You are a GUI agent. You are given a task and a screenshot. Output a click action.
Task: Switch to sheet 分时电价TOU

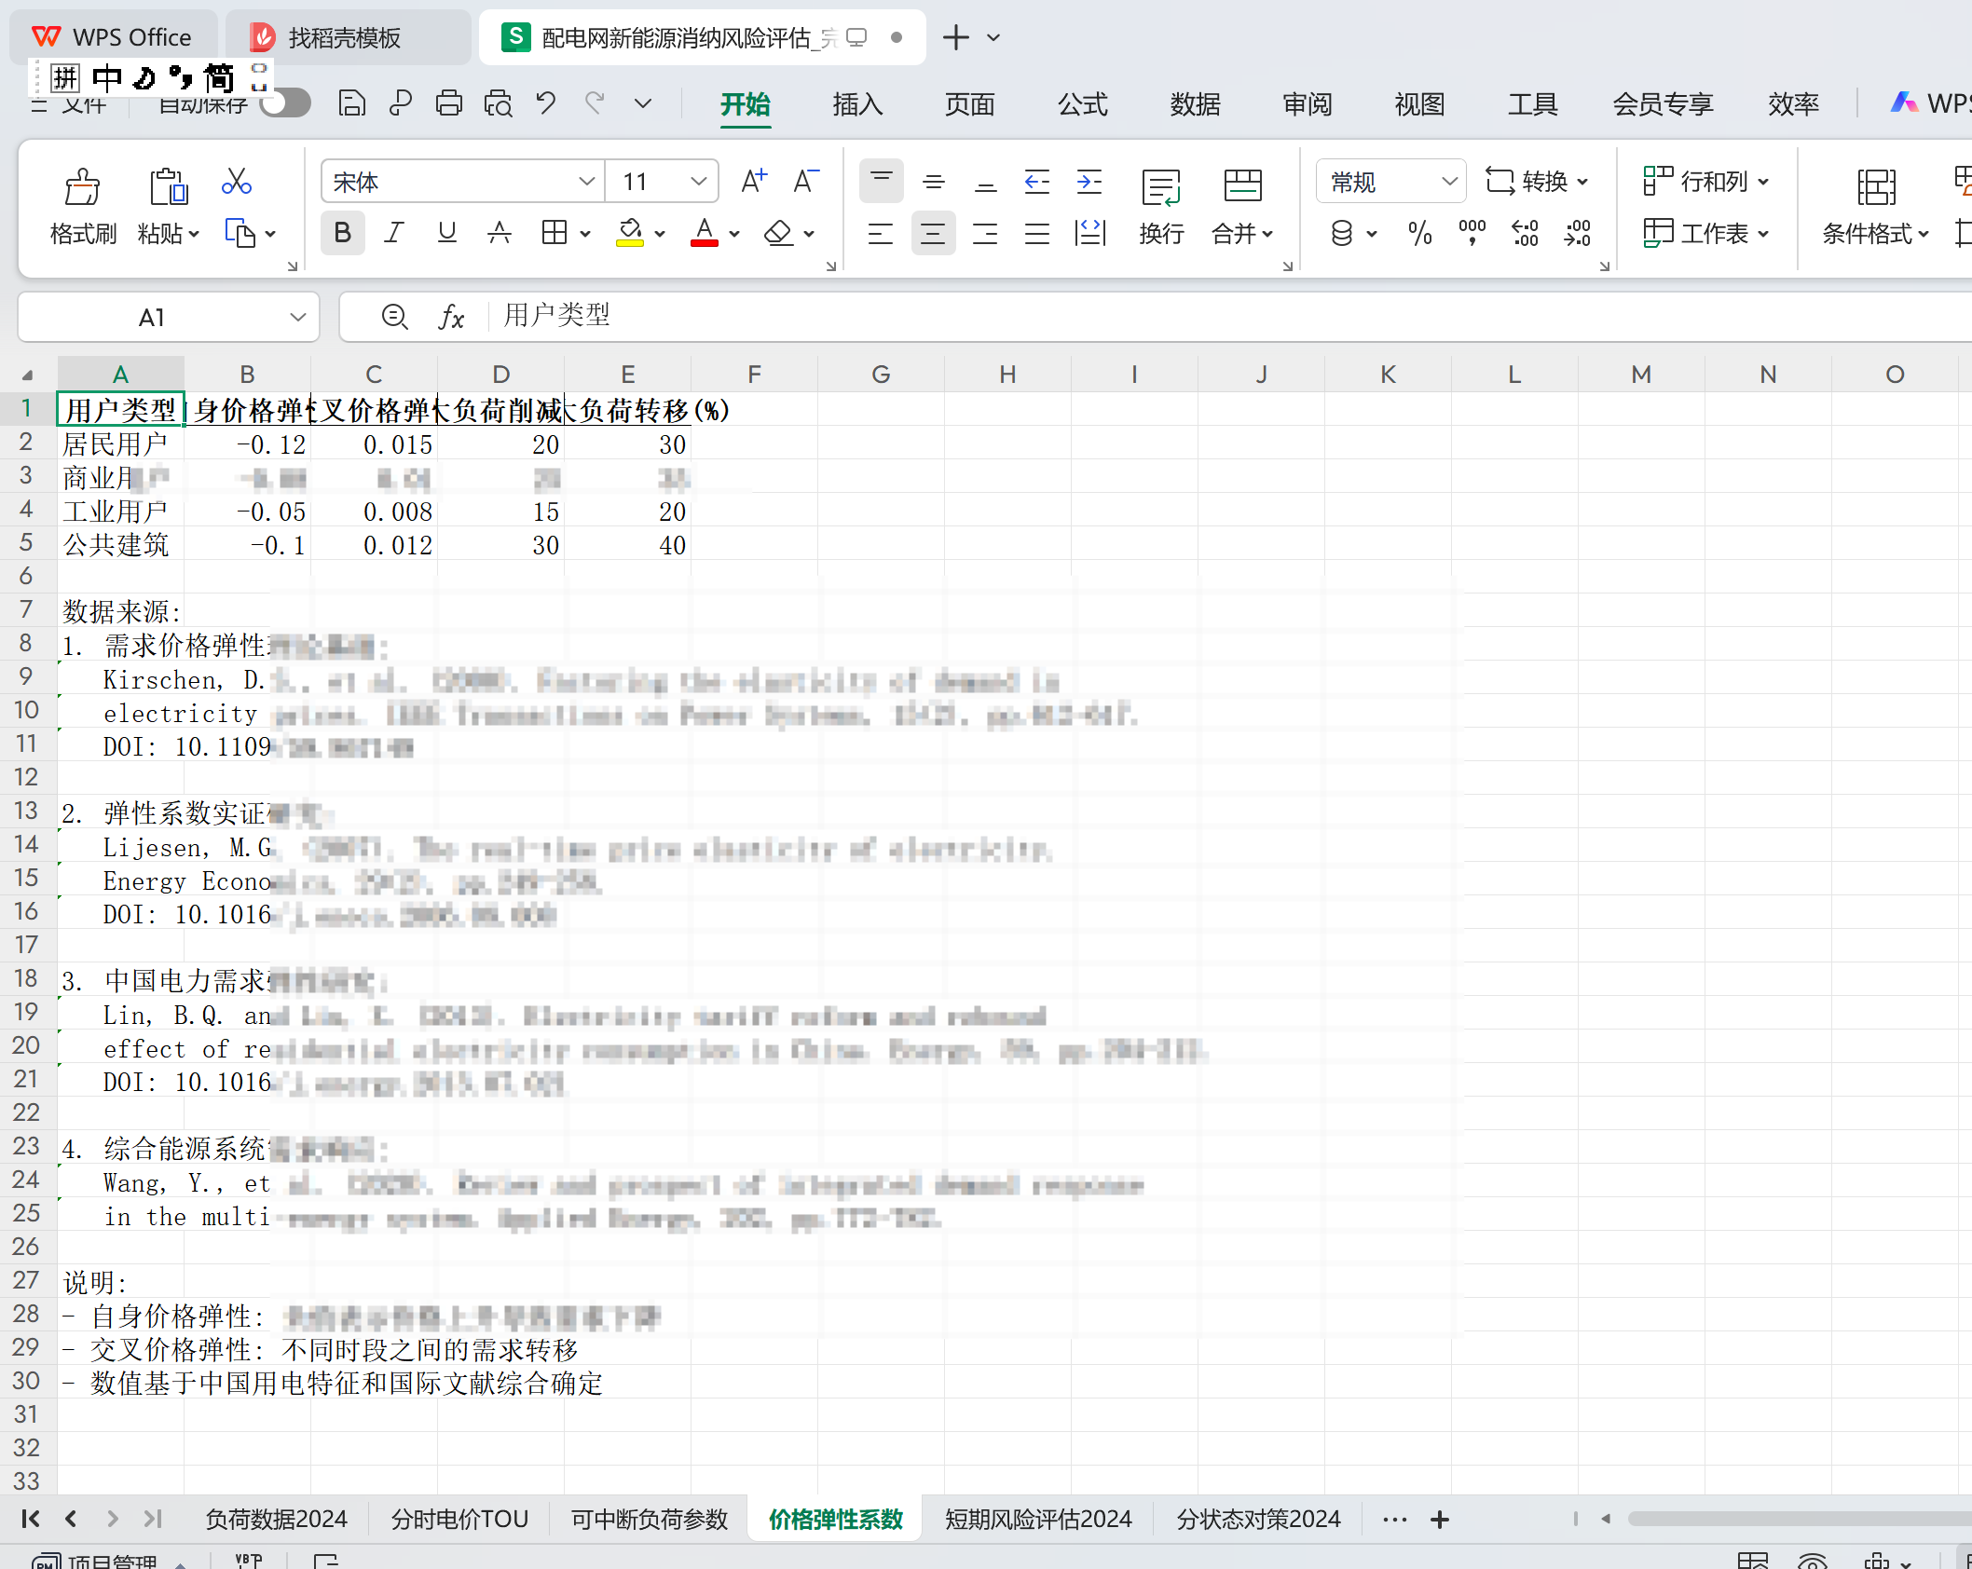(459, 1520)
